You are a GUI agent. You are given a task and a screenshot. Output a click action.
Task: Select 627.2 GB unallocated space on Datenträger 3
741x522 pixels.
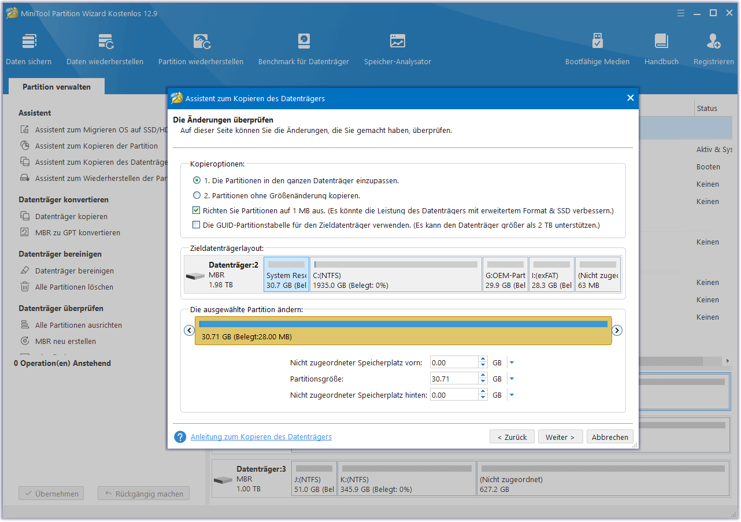603,479
